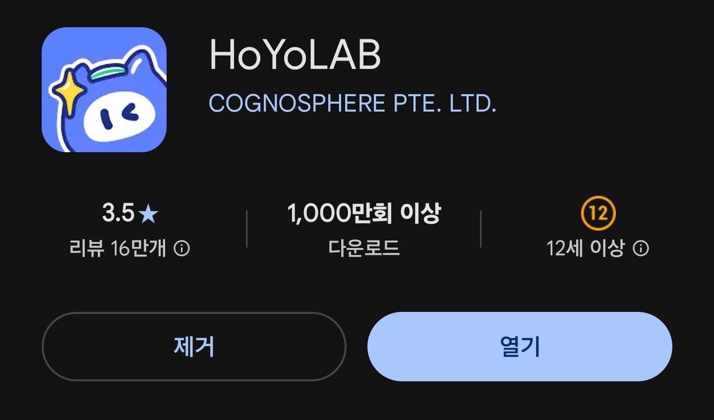
Task: Click the 1,000만회 이상 download count
Action: [x=364, y=213]
